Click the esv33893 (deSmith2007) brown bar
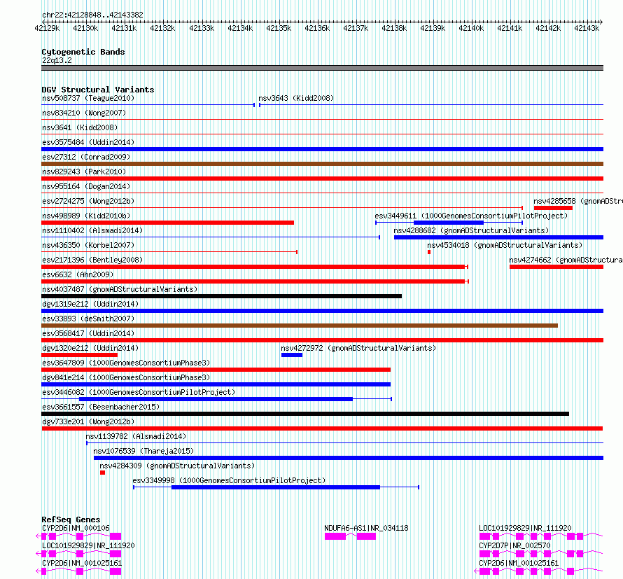Screen dimensions: 623x579 click(x=300, y=326)
